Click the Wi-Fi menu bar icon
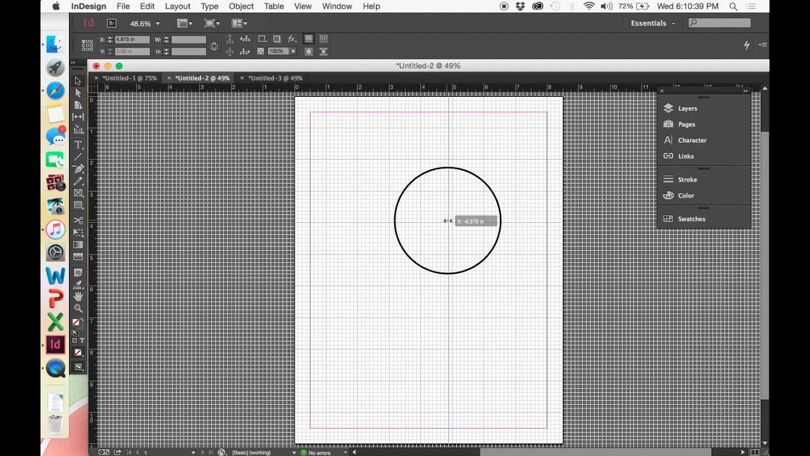810x456 pixels. coord(589,6)
